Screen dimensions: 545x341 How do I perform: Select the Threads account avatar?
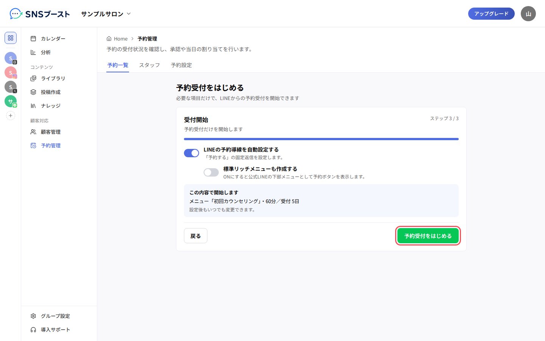[11, 58]
